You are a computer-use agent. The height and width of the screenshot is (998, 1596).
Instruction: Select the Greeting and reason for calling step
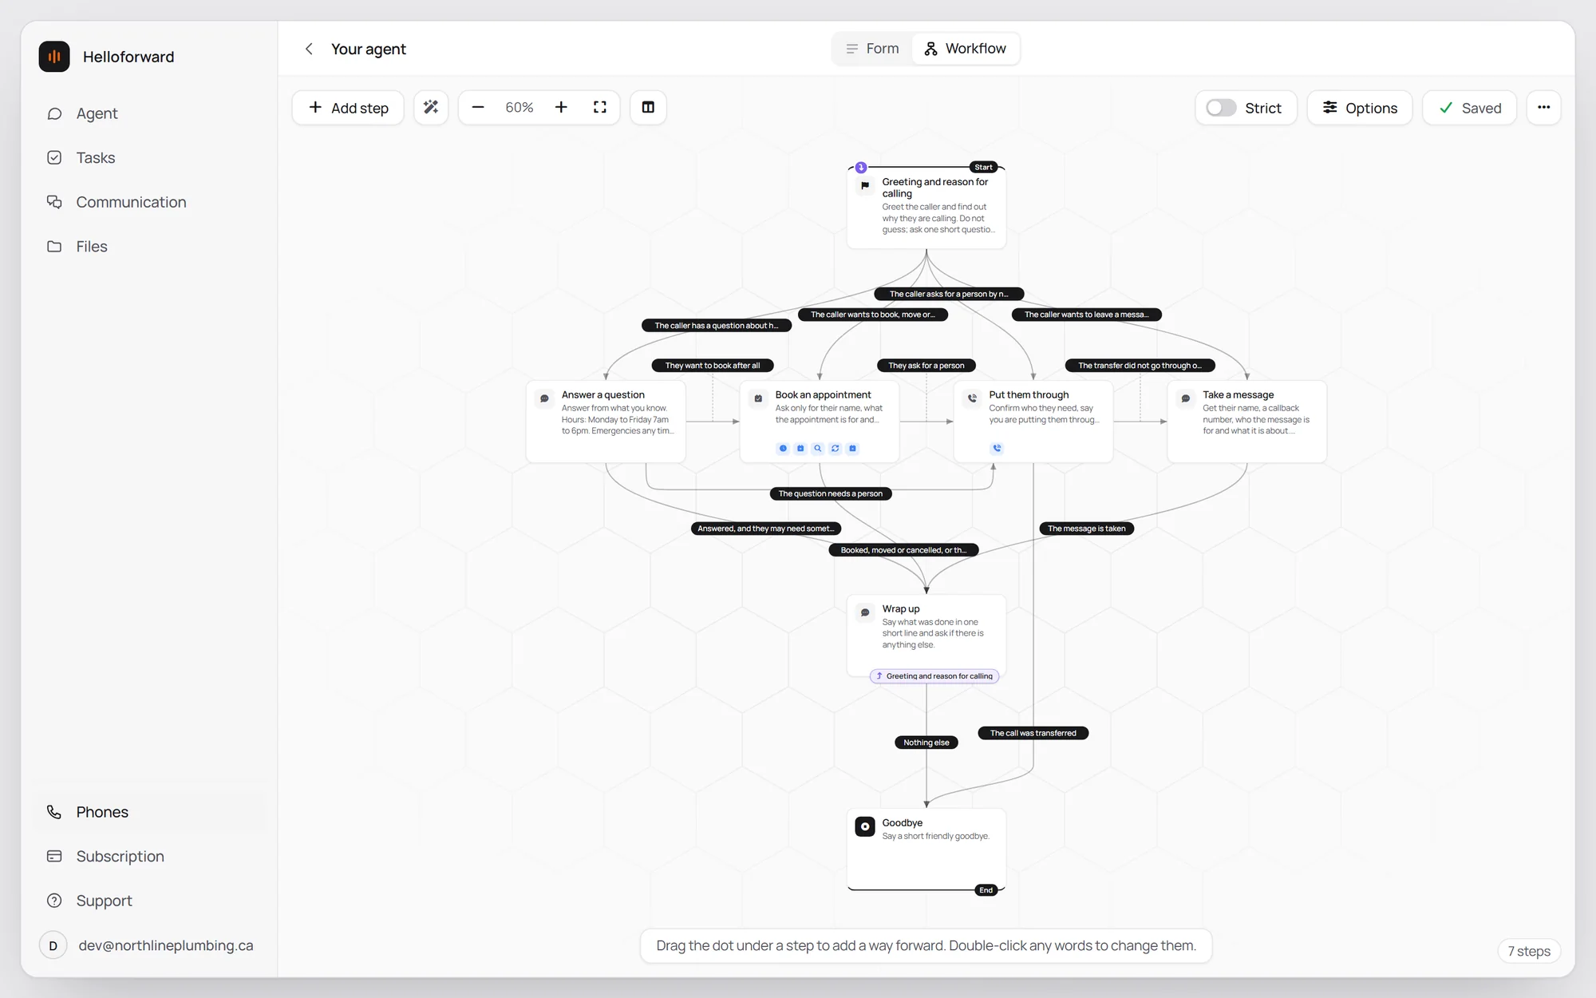pos(926,208)
